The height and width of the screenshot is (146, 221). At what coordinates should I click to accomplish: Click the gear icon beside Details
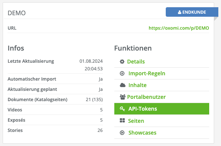122,62
